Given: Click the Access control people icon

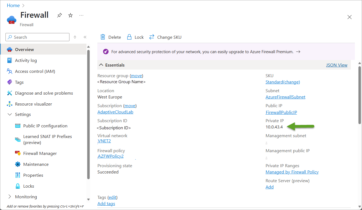Looking at the screenshot, I should tap(10, 71).
